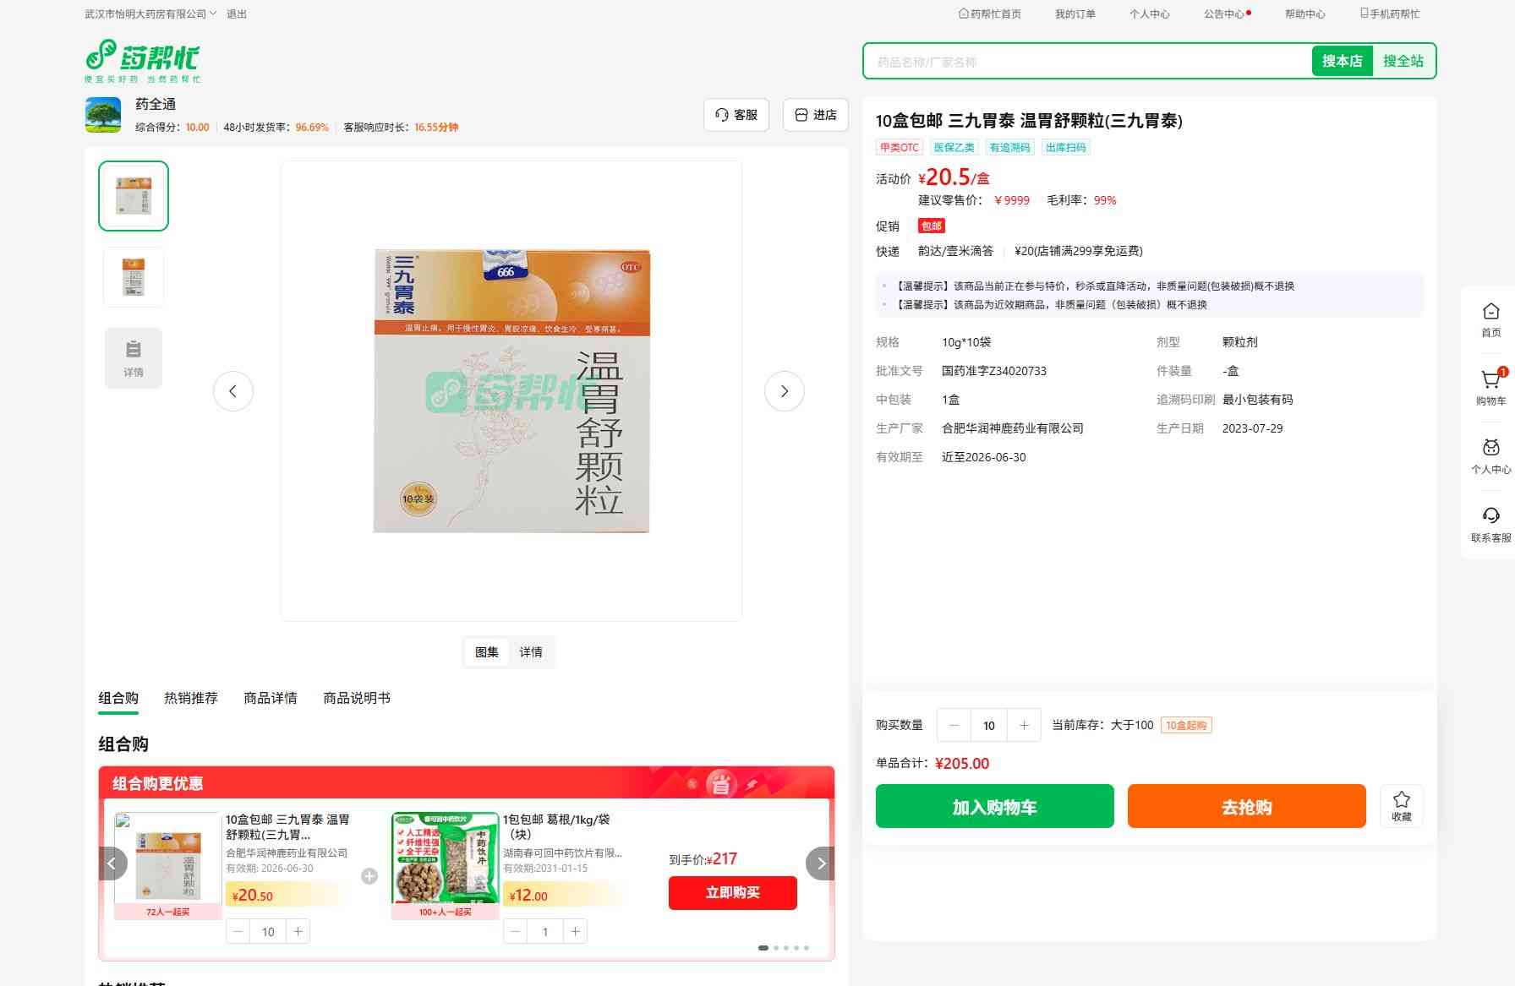This screenshot has width=1515, height=986.
Task: Expand the 武汉市怡明大药房 account dropdown
Action: tap(150, 14)
